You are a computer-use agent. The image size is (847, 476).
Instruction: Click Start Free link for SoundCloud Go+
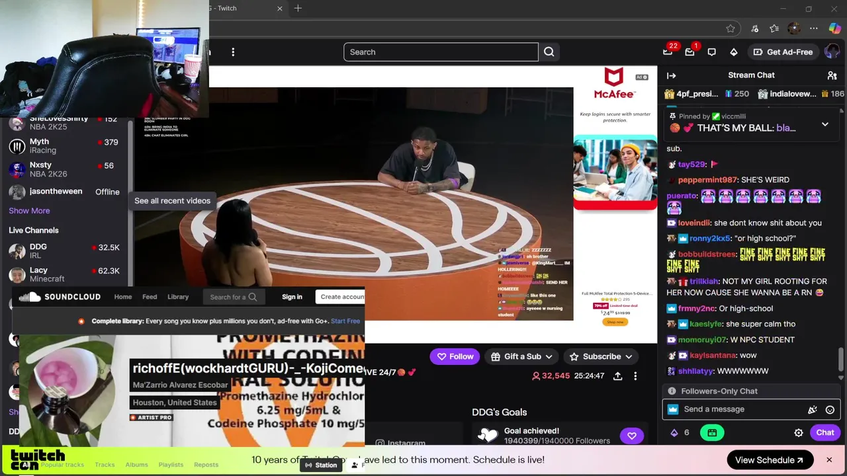tap(345, 321)
